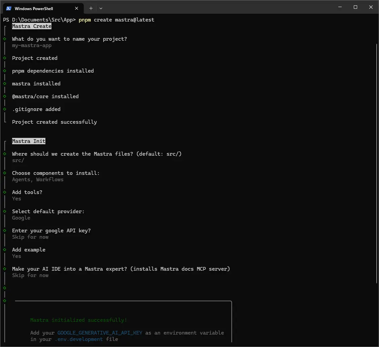Click green diamond beside "Add tools?"
Screen dimensions: 379x347
click(5, 192)
